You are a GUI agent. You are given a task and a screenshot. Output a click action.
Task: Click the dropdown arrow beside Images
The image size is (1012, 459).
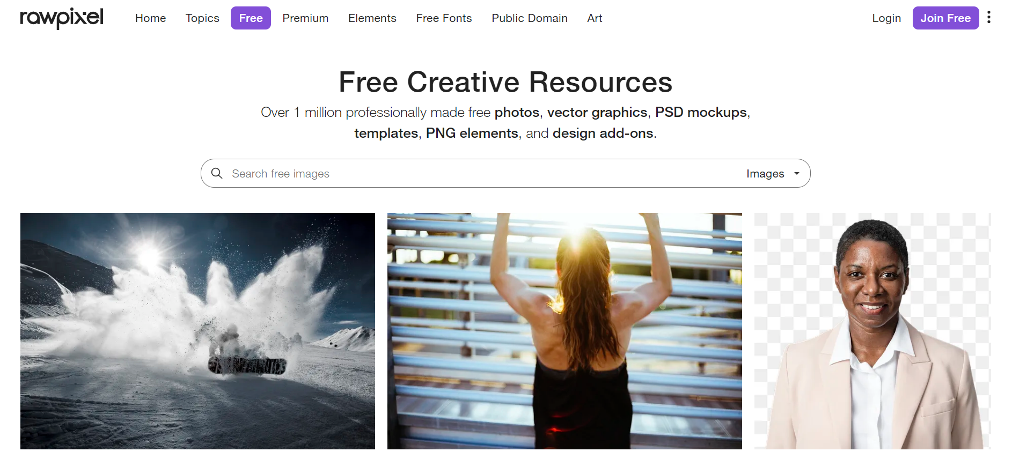point(797,174)
